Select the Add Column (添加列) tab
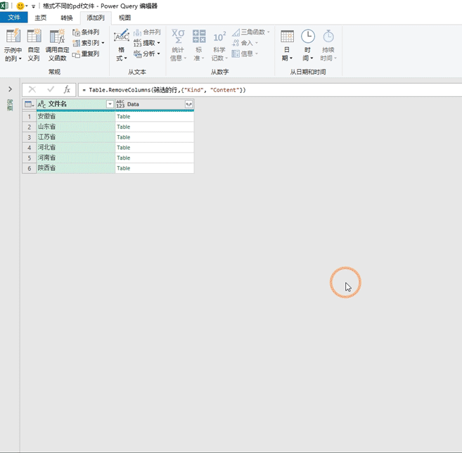Screen dimensions: 462x453 click(x=96, y=18)
